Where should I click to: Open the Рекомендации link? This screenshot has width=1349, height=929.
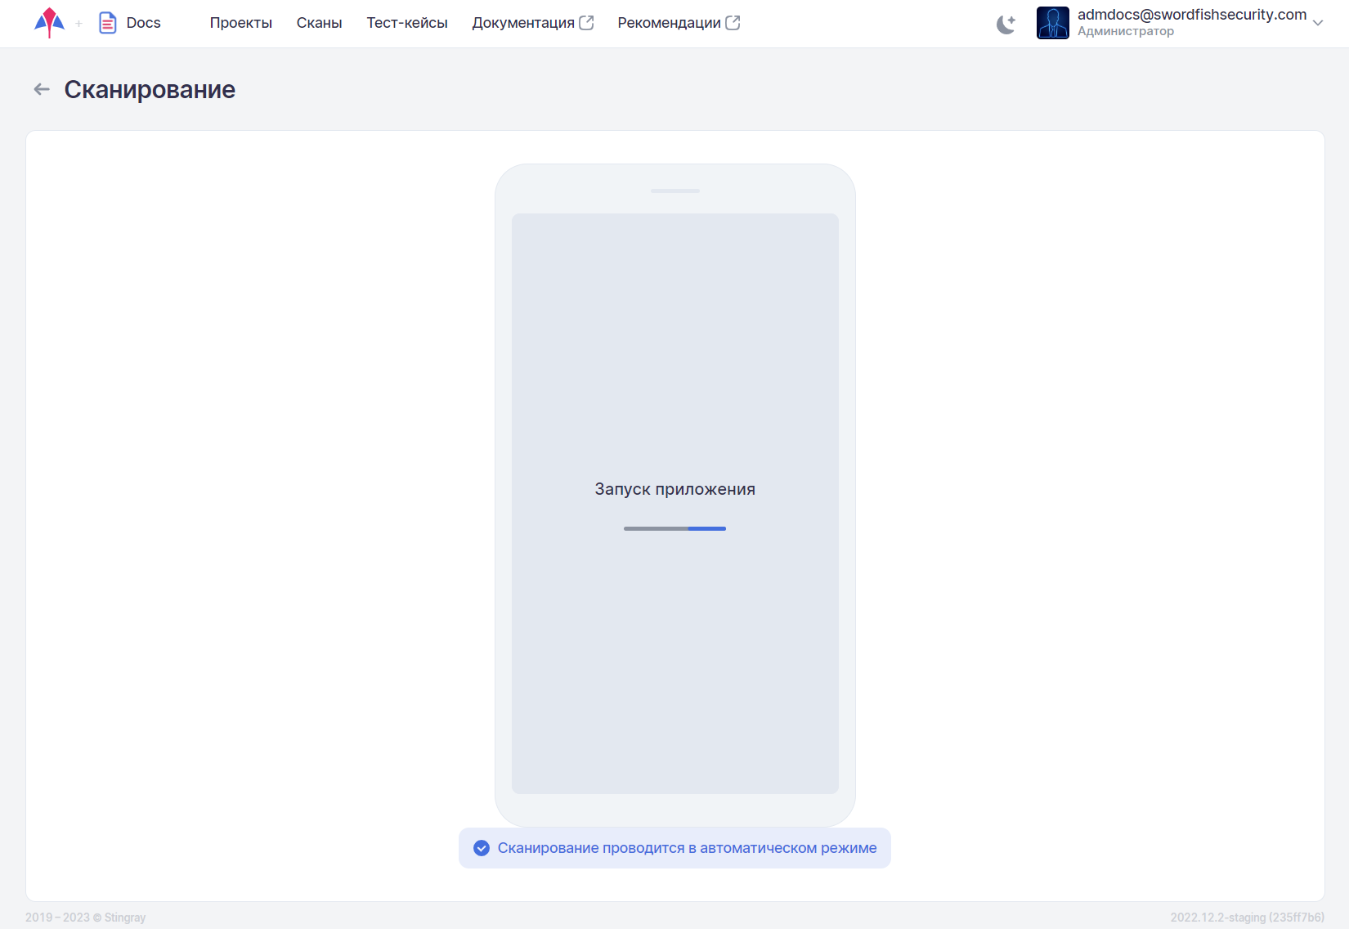668,23
